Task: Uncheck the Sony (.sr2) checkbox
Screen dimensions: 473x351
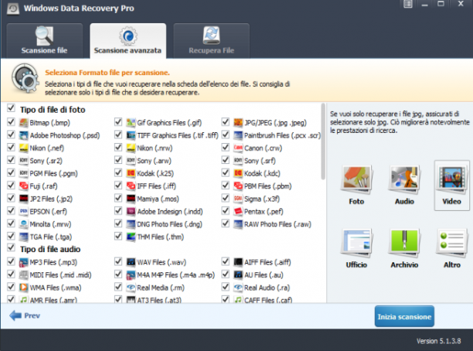Action: [x=11, y=160]
